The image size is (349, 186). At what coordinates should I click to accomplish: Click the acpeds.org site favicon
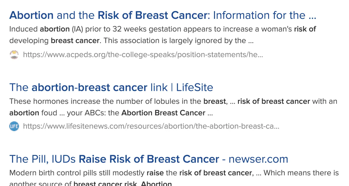tap(14, 55)
